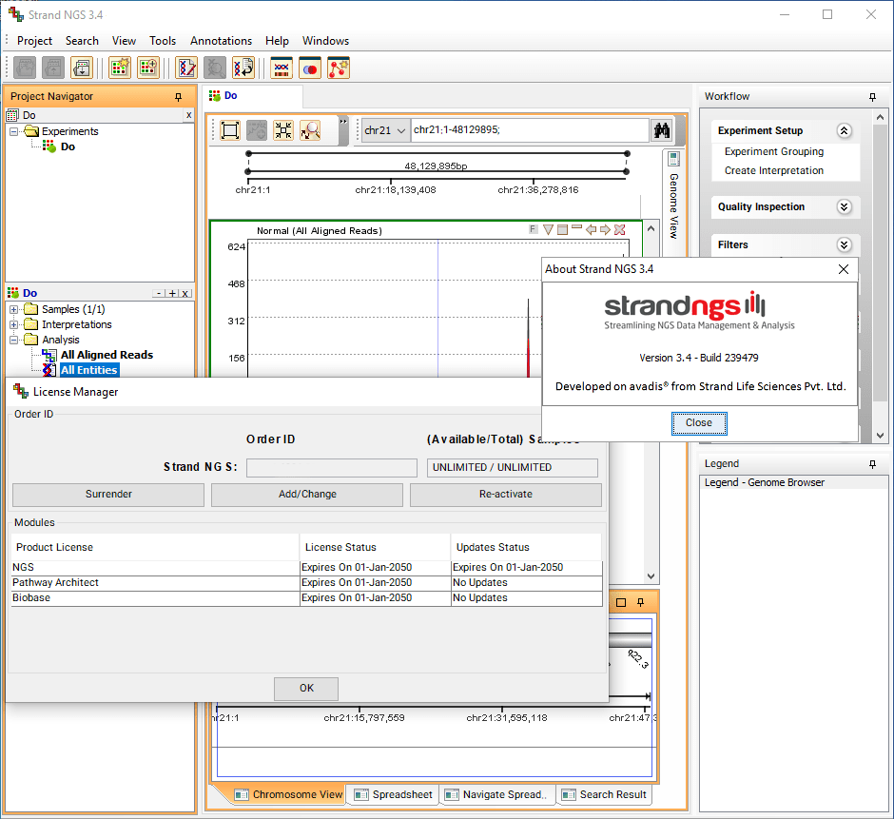The width and height of the screenshot is (894, 819).
Task: Collapse the Experiments tree folder
Action: (13, 132)
